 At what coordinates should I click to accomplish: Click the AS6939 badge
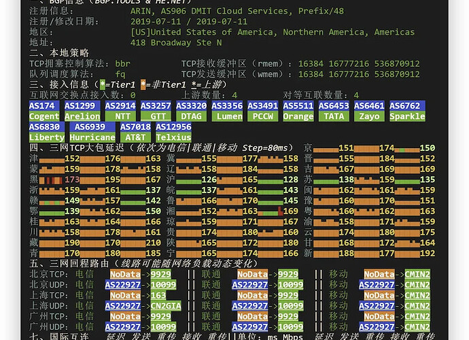click(x=92, y=127)
